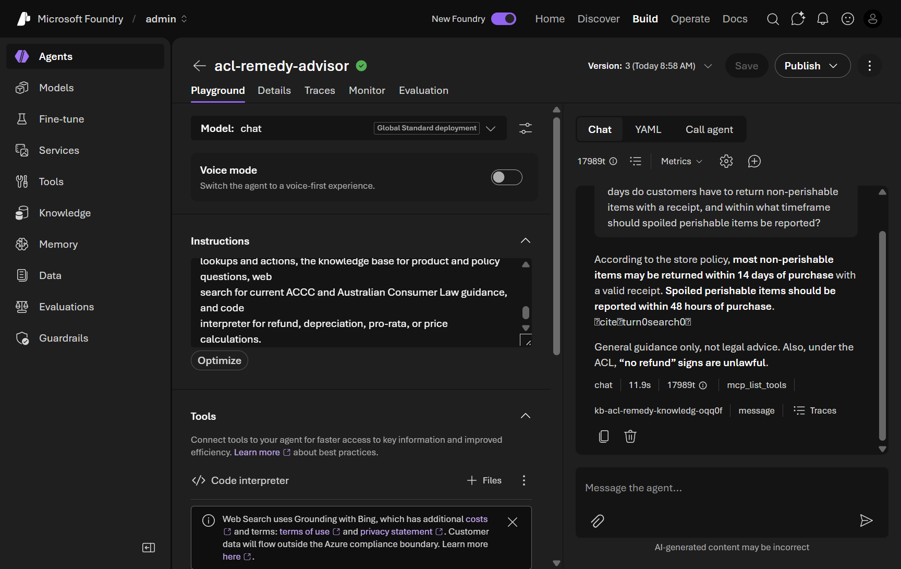
Task: Open Guardrails in the sidebar
Action: (85, 338)
